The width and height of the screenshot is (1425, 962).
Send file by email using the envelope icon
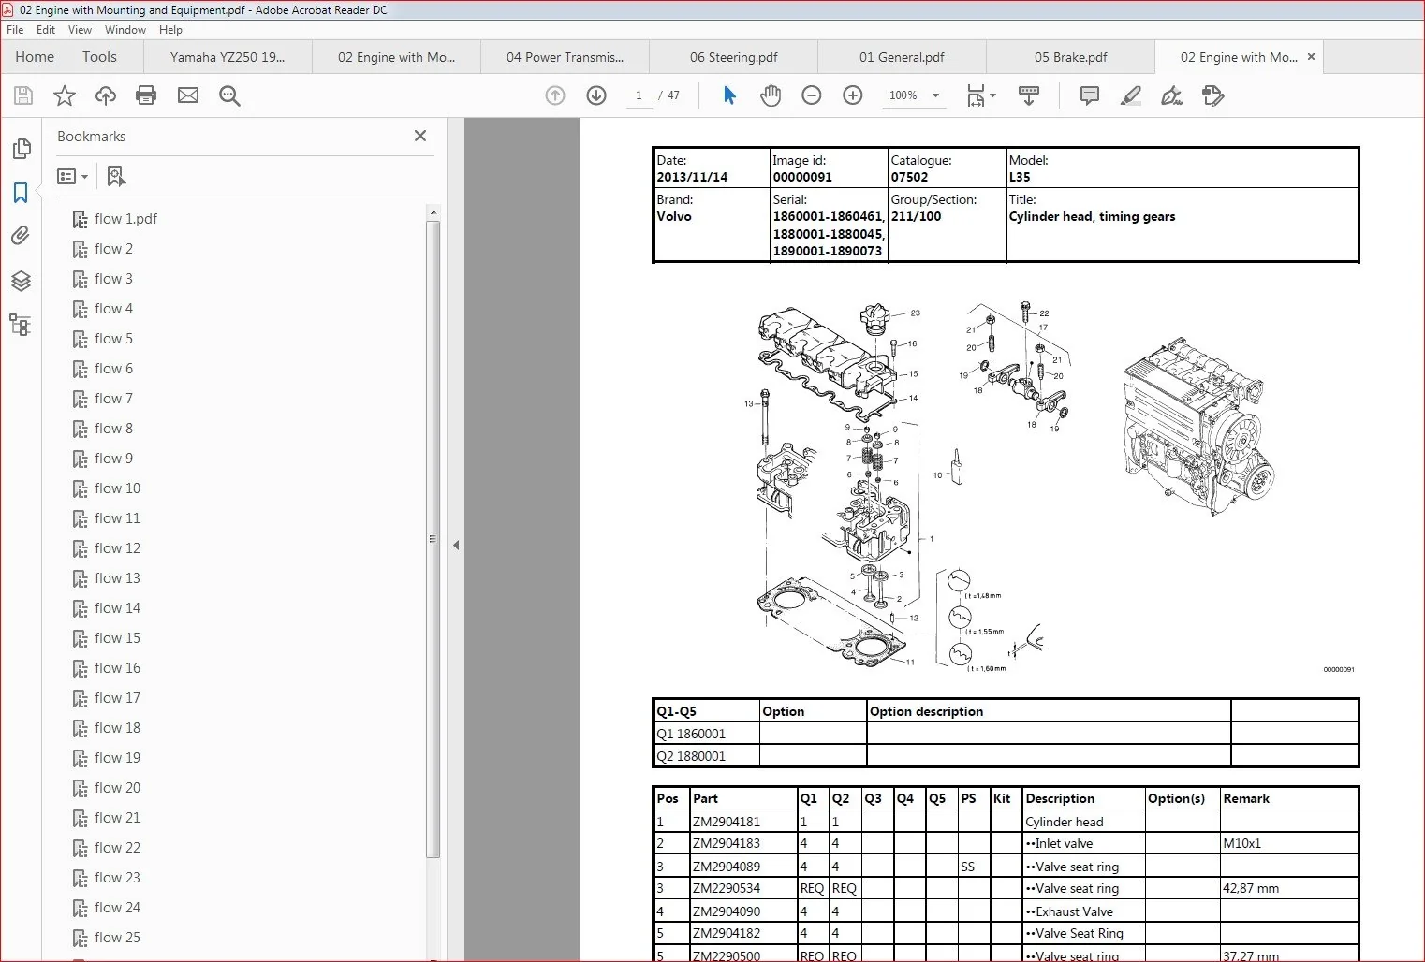[188, 95]
